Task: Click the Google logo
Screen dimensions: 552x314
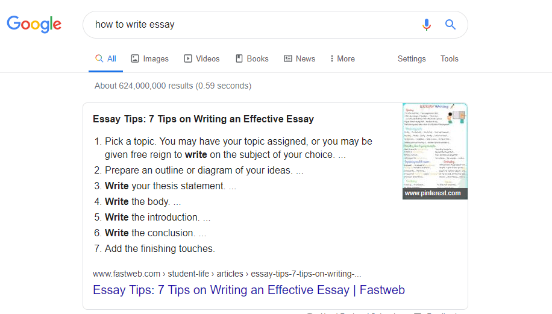Action: [34, 24]
